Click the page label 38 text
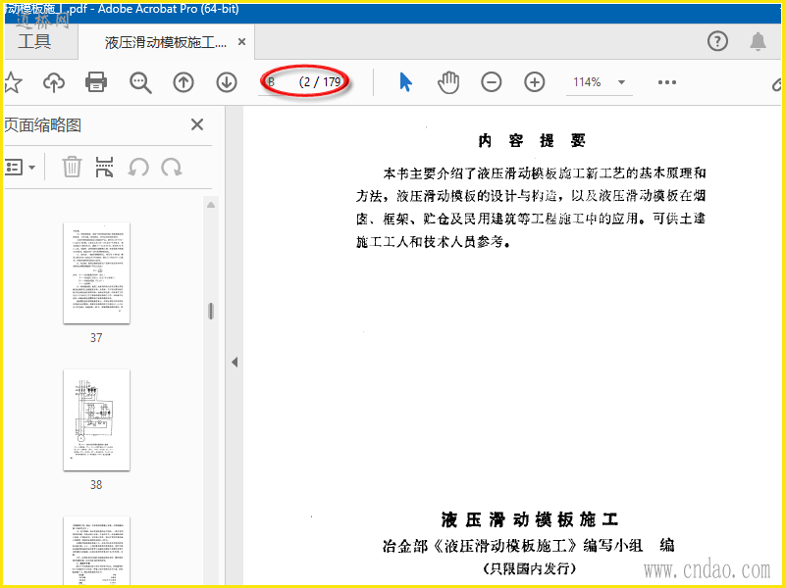This screenshot has width=785, height=588. tap(96, 485)
